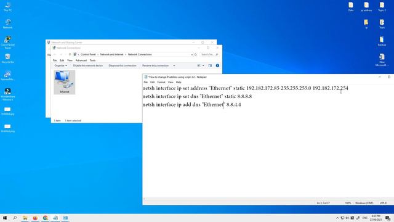Show more toolbar commands chevron
The width and height of the screenshot is (394, 222).
[x=174, y=66]
